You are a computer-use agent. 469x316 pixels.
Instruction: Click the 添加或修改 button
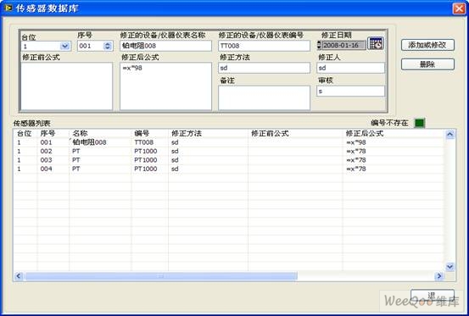(427, 45)
